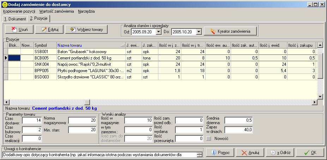
Task: Click the Pomoc help button
Action: coord(220,153)
